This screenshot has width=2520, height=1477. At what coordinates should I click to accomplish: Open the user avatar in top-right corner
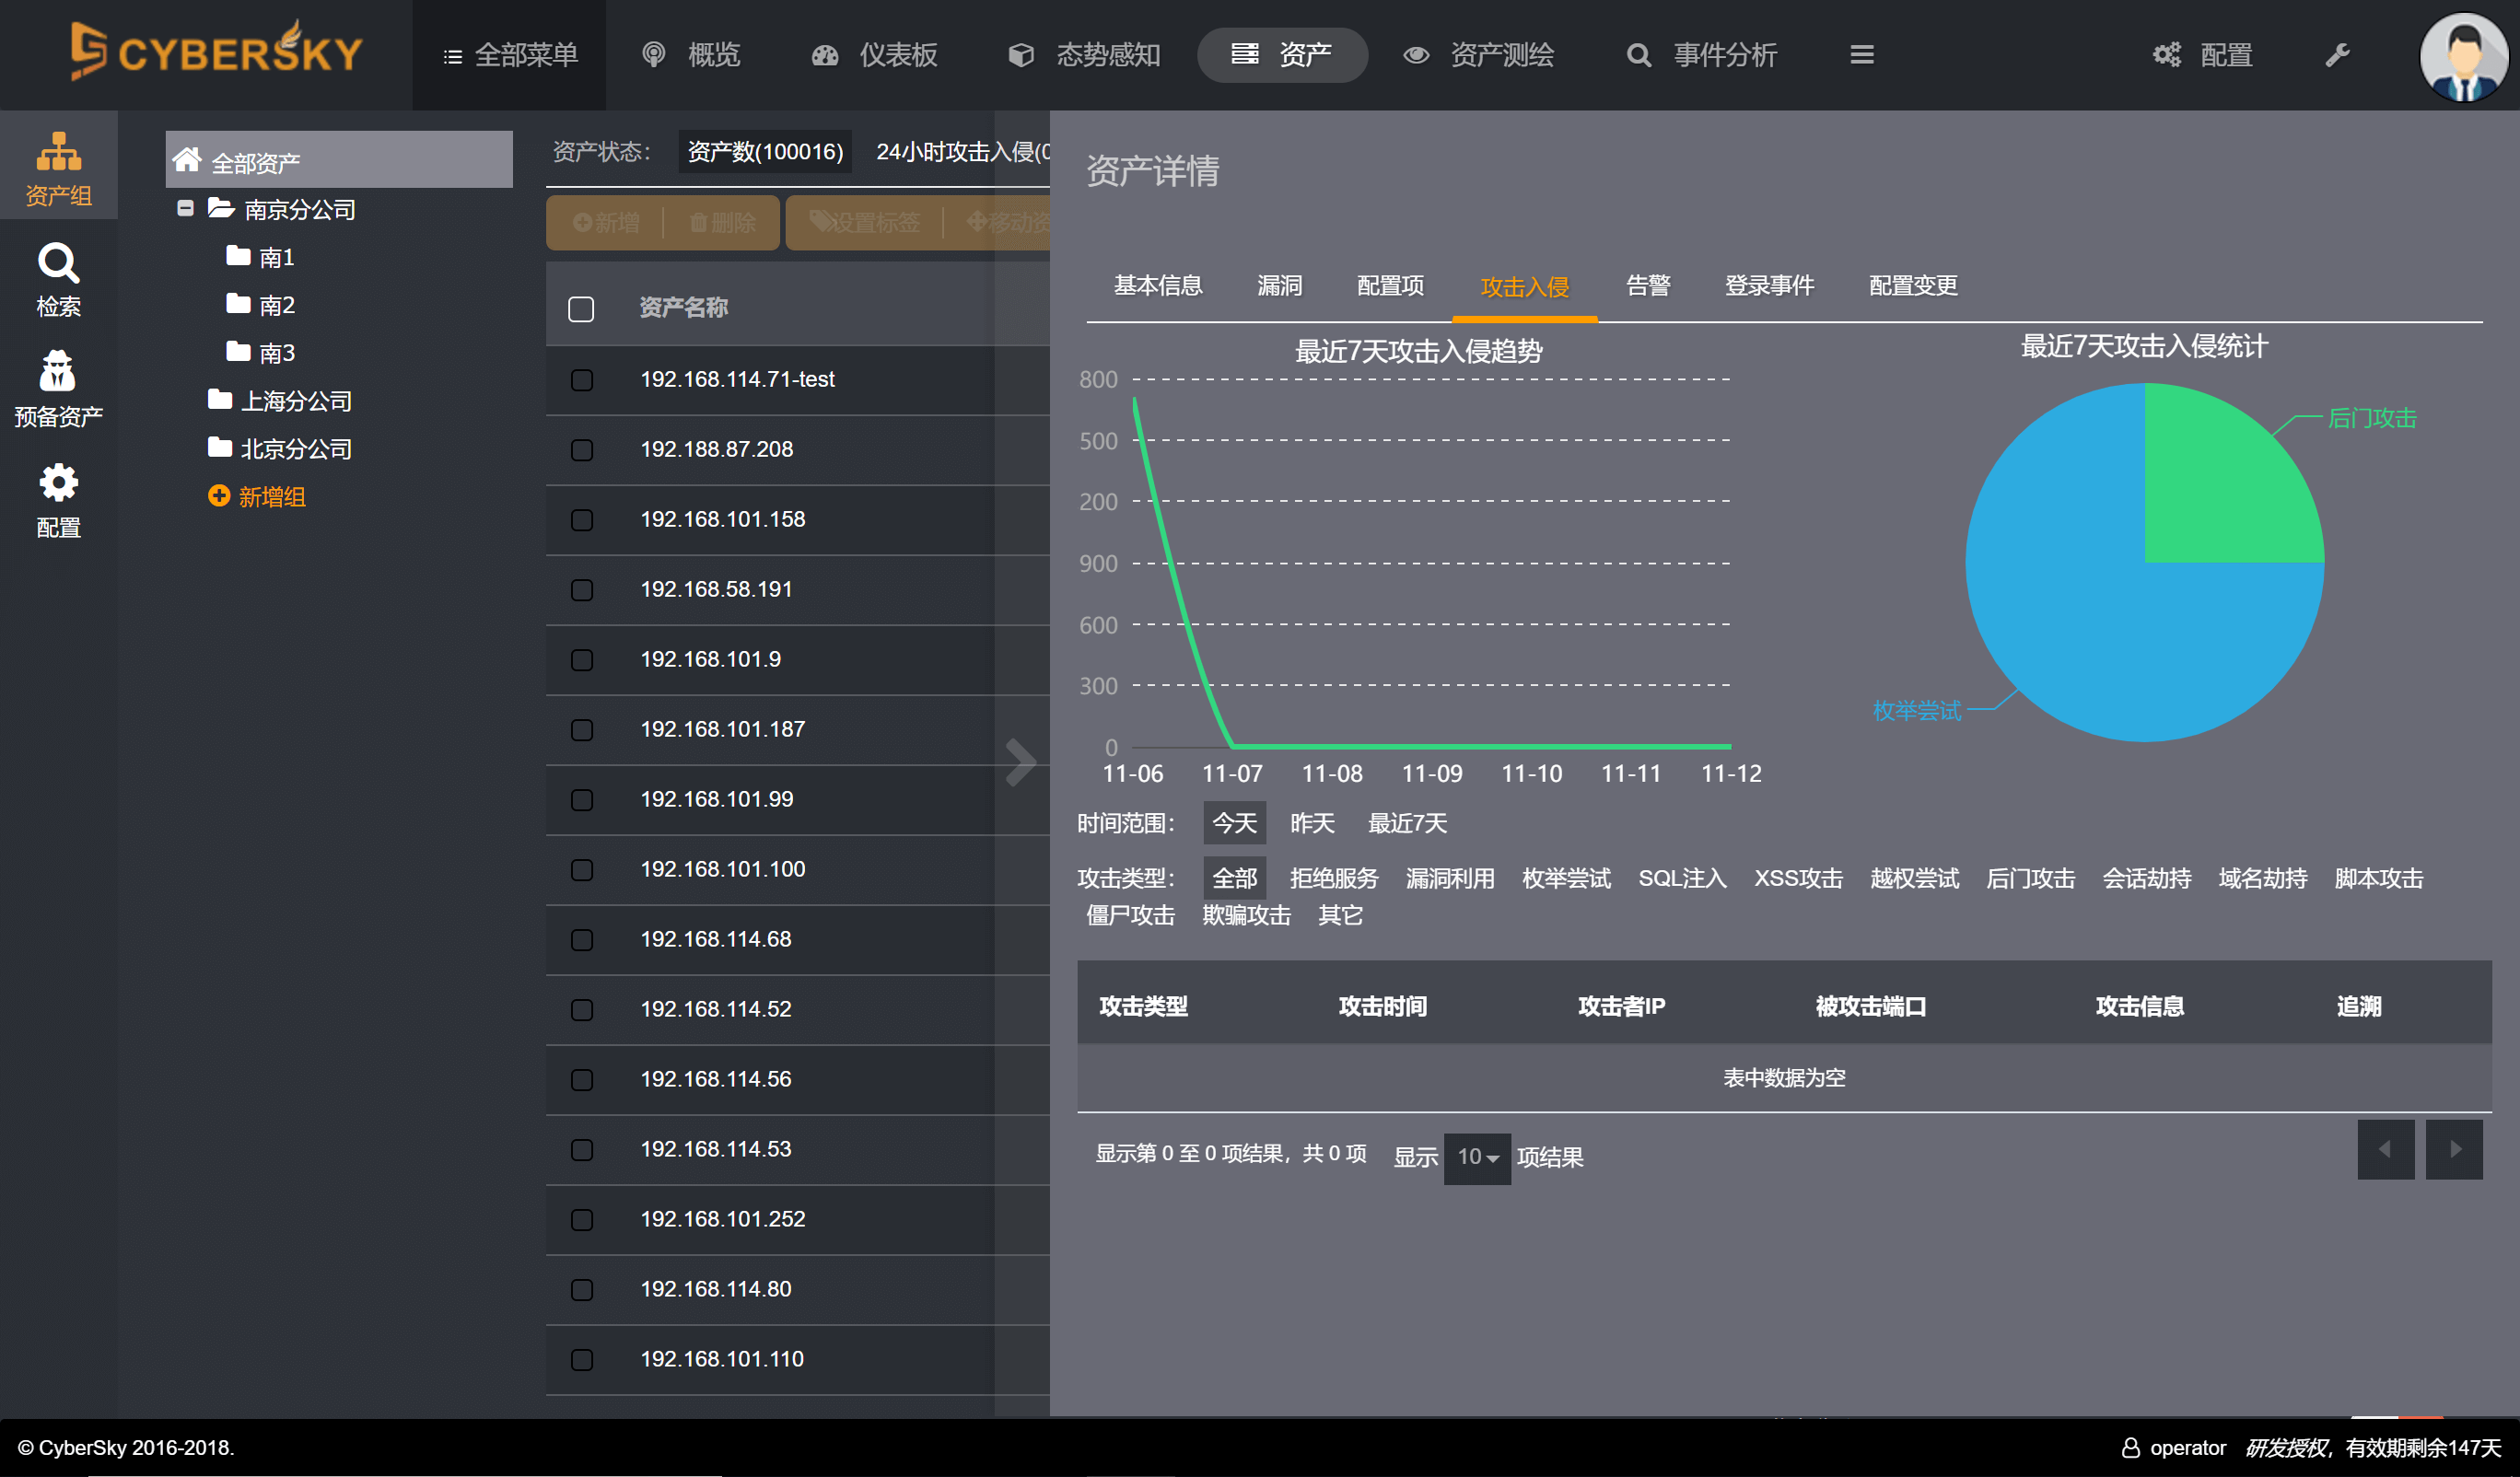(x=2462, y=55)
